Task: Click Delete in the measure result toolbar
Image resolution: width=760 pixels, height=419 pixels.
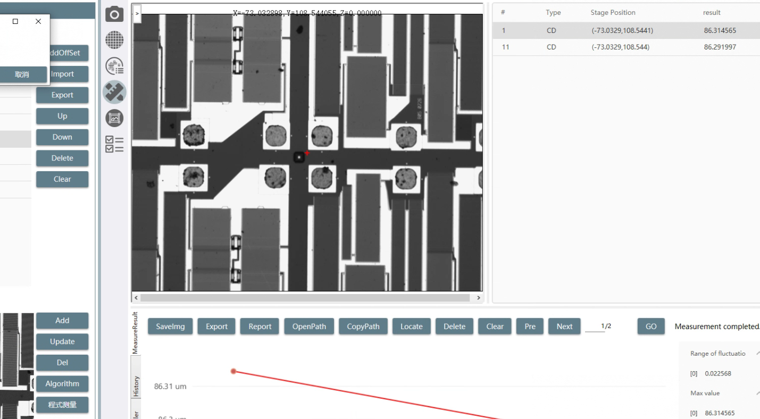Action: (x=454, y=326)
